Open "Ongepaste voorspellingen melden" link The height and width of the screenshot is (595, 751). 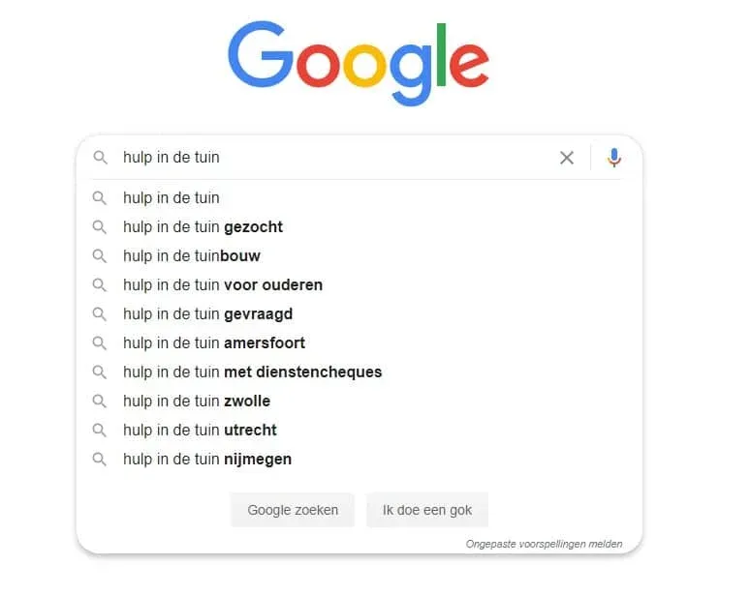[544, 544]
